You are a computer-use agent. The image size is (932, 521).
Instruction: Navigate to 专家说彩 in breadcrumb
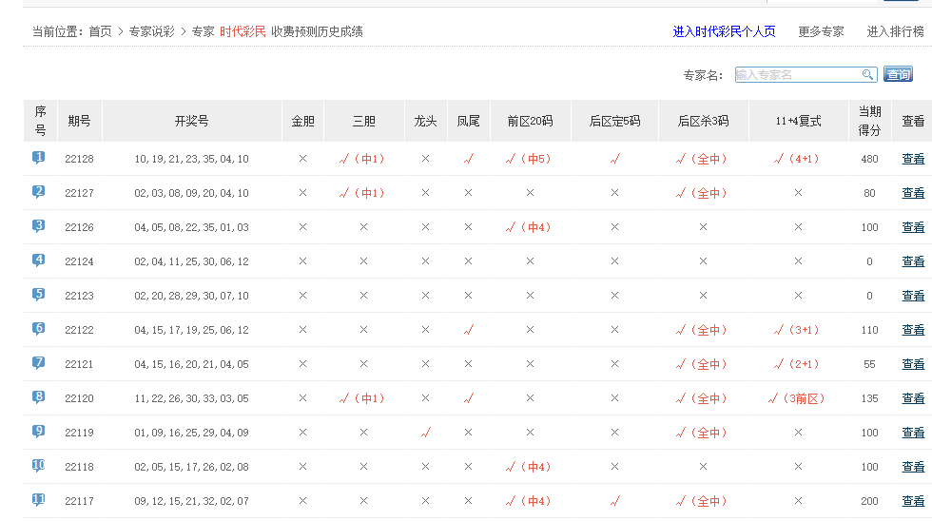(151, 31)
